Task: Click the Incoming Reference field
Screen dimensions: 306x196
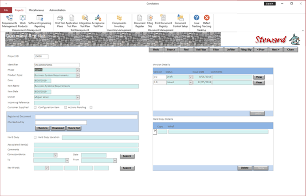Action: pos(57,103)
